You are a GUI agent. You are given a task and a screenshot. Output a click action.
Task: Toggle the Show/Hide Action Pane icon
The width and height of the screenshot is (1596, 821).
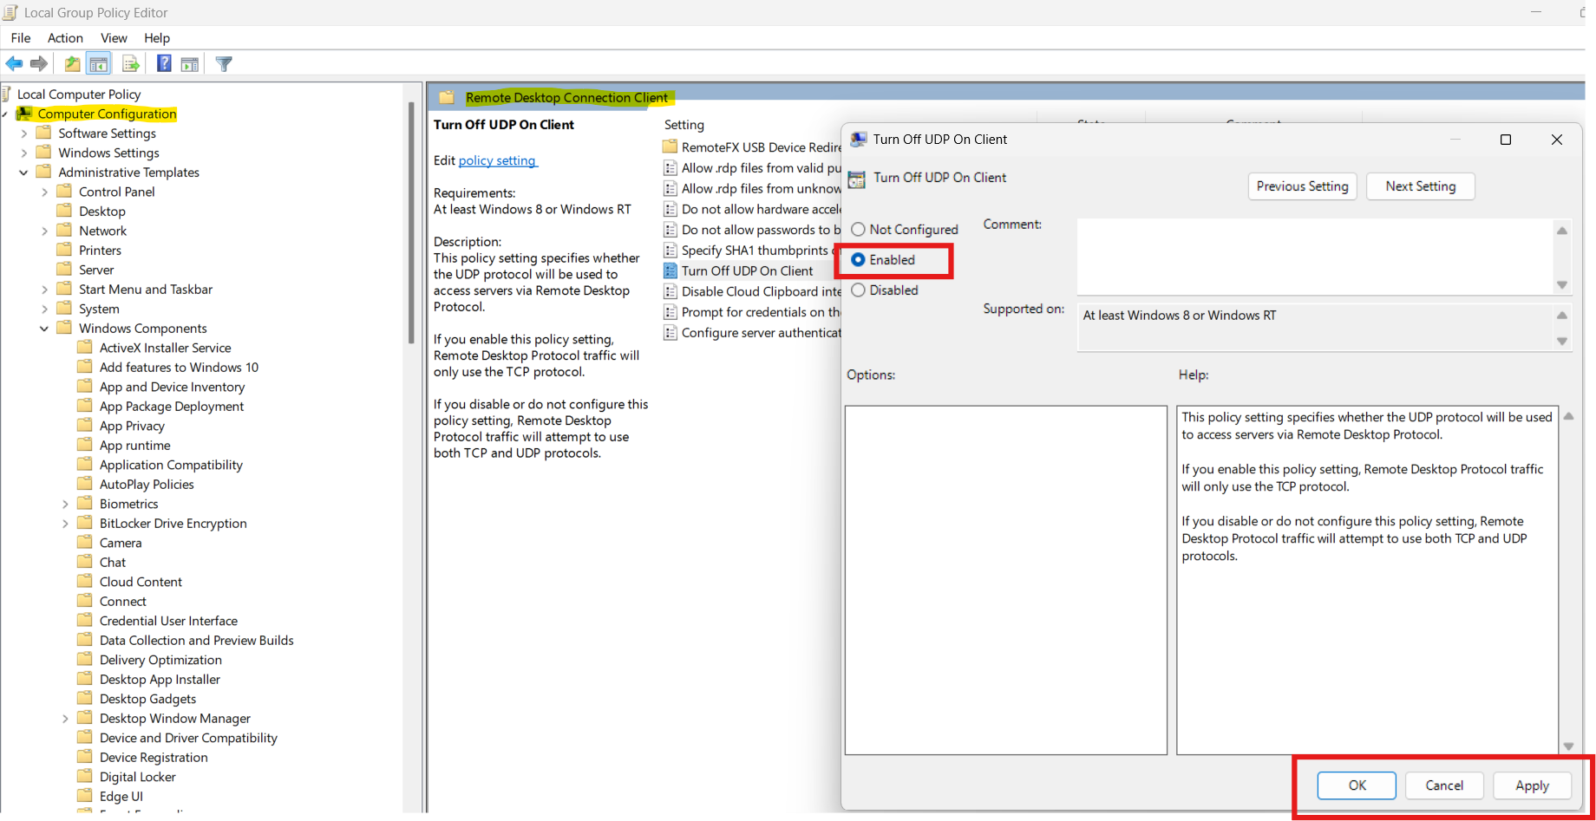(190, 63)
